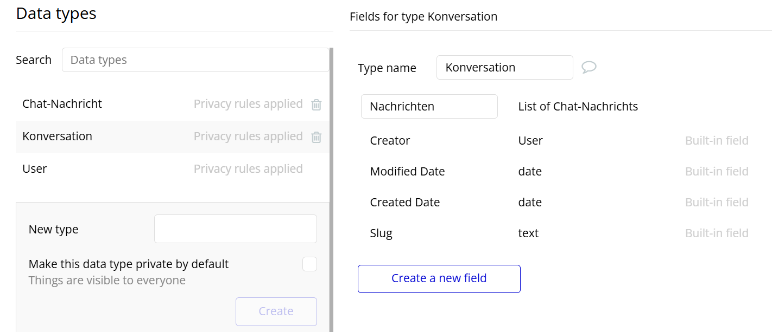
Task: Click the Creator built-in field row
Action: pyautogui.click(x=390, y=141)
